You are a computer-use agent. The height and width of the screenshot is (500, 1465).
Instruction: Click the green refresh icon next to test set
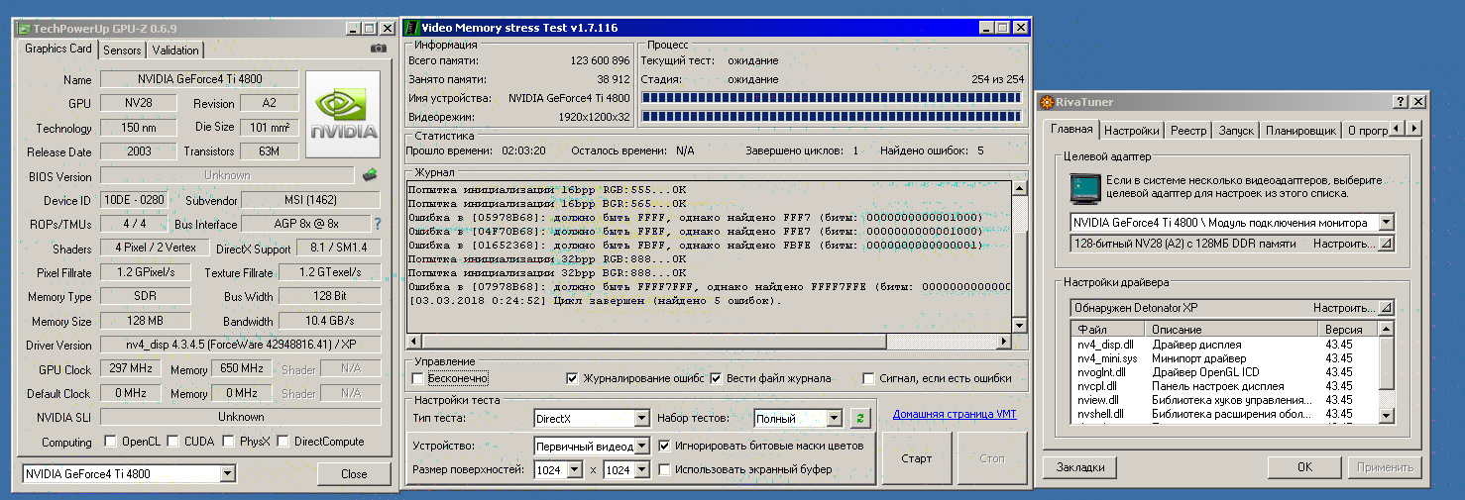click(x=859, y=418)
